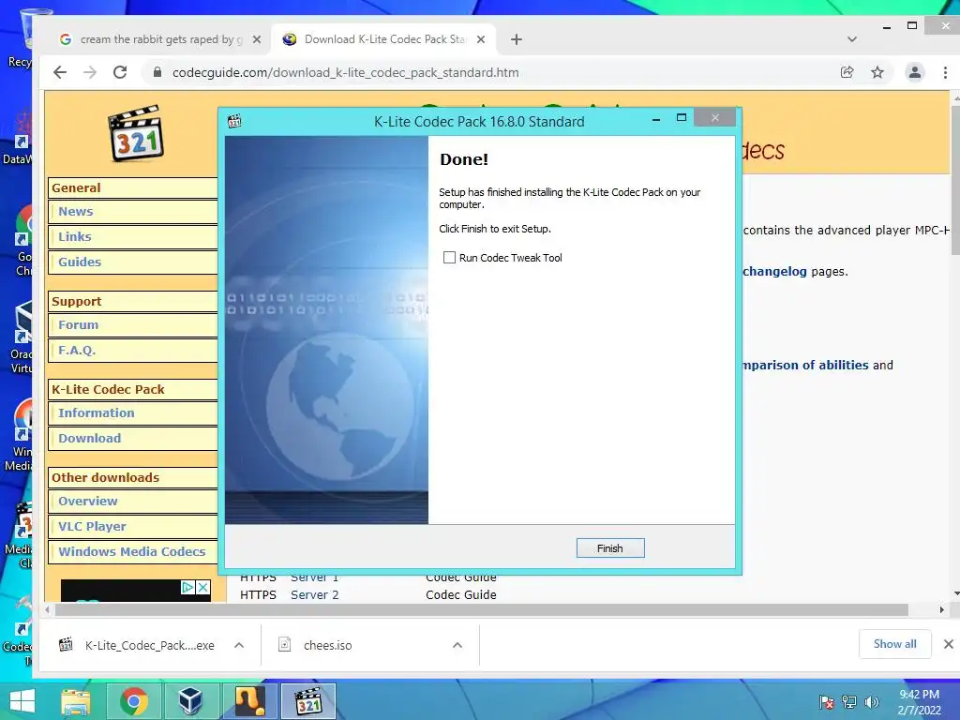Open the Guides sidebar link

[80, 262]
